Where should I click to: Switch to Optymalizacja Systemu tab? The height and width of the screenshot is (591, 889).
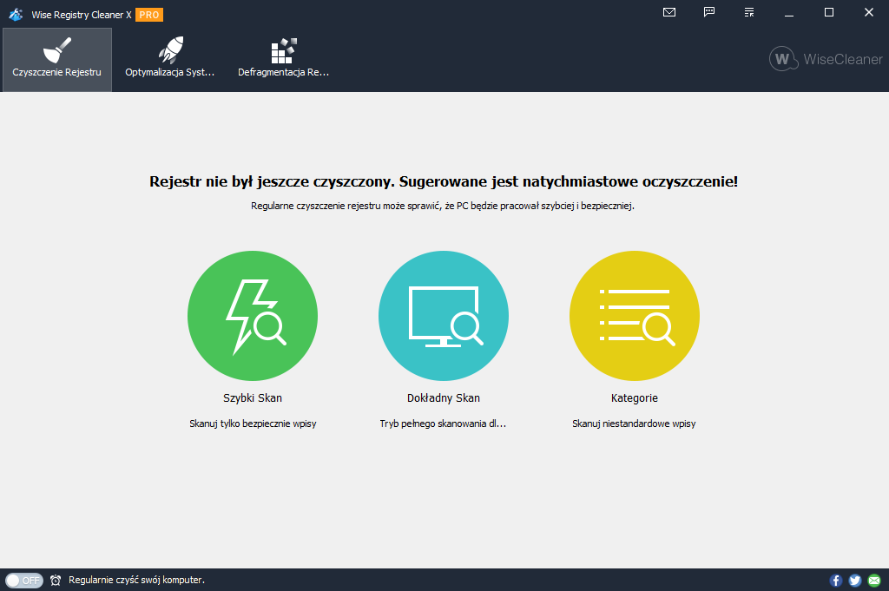[x=170, y=60]
